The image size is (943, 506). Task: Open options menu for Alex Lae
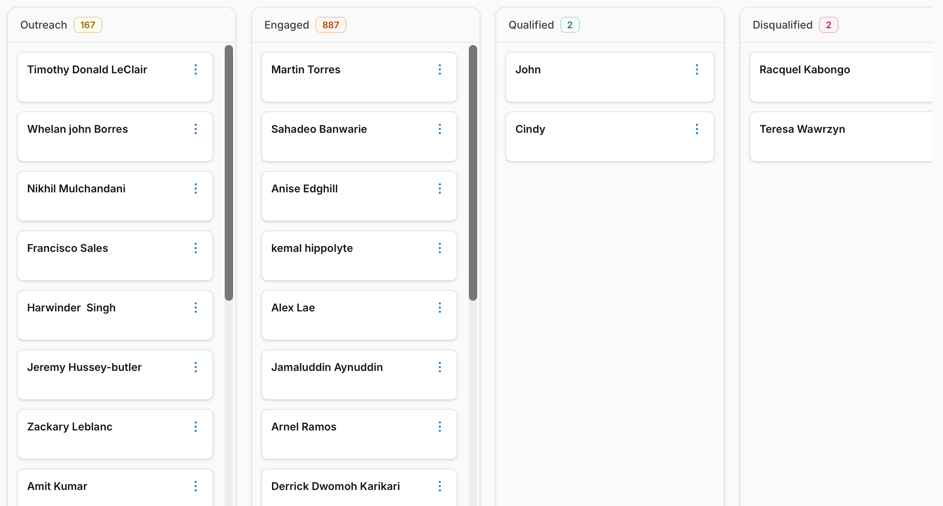point(440,308)
